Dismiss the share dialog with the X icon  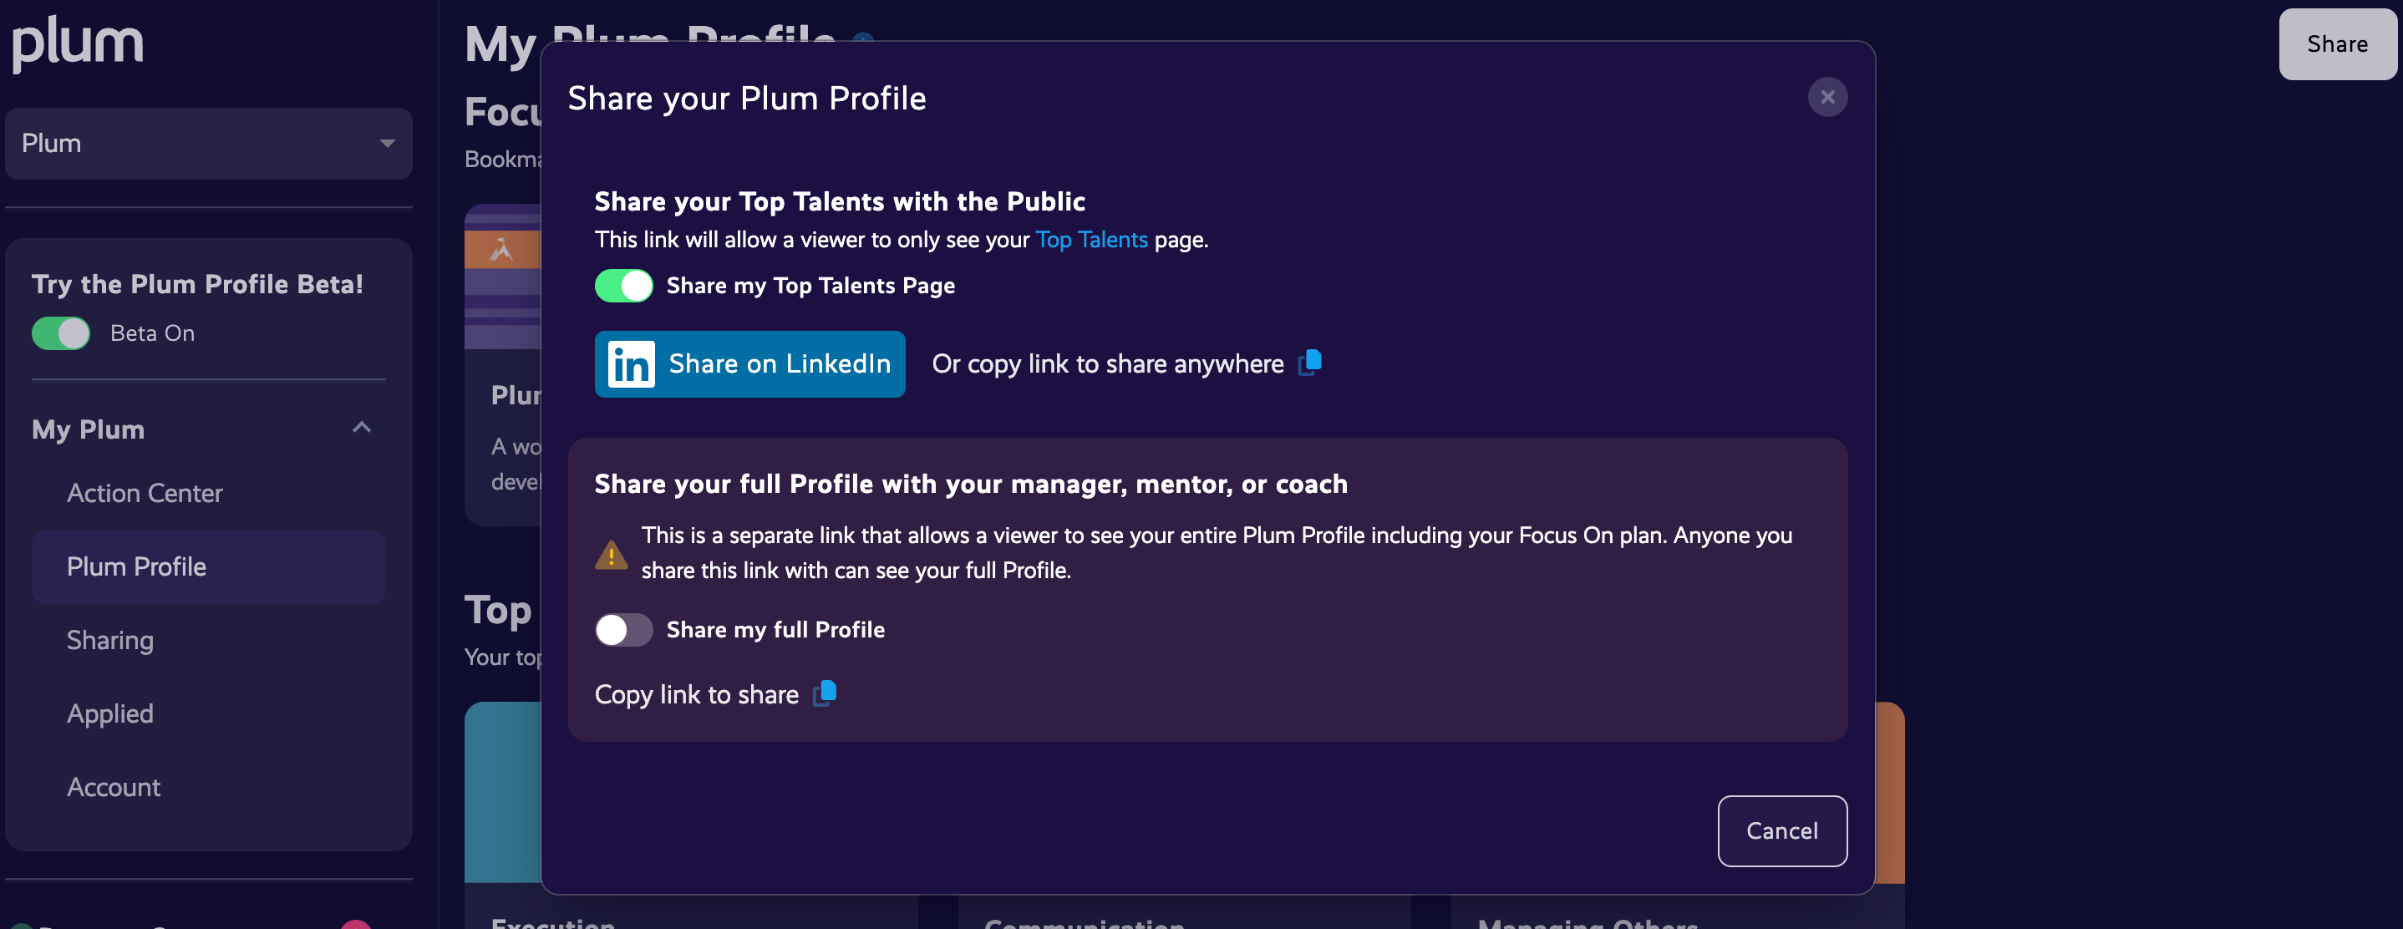1827,96
